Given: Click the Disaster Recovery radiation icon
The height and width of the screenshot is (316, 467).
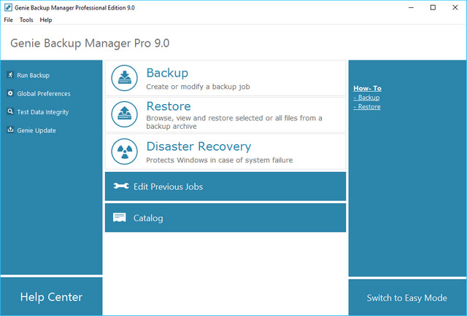Looking at the screenshot, I should coord(125,151).
